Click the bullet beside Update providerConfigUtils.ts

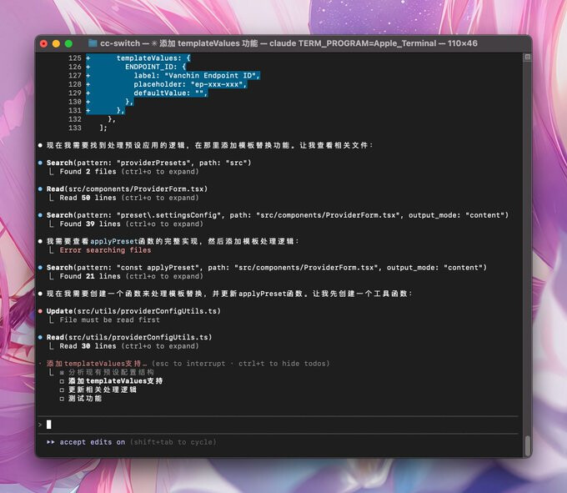click(40, 311)
